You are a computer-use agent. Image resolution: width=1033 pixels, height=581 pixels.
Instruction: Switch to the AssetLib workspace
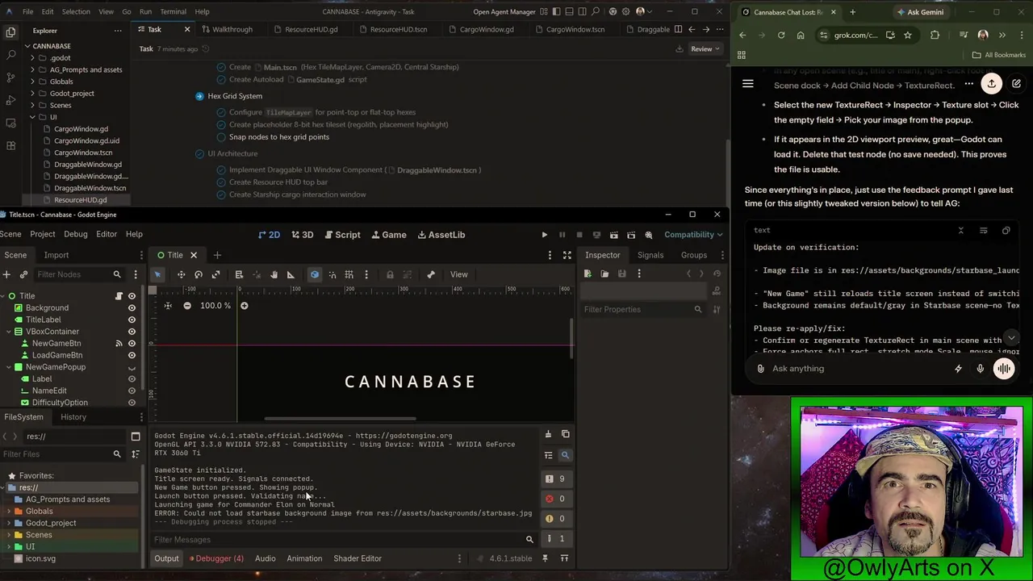tap(441, 235)
